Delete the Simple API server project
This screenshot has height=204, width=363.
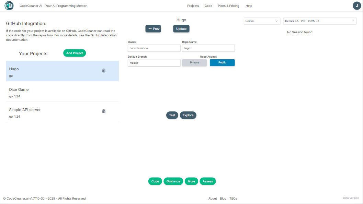104,111
